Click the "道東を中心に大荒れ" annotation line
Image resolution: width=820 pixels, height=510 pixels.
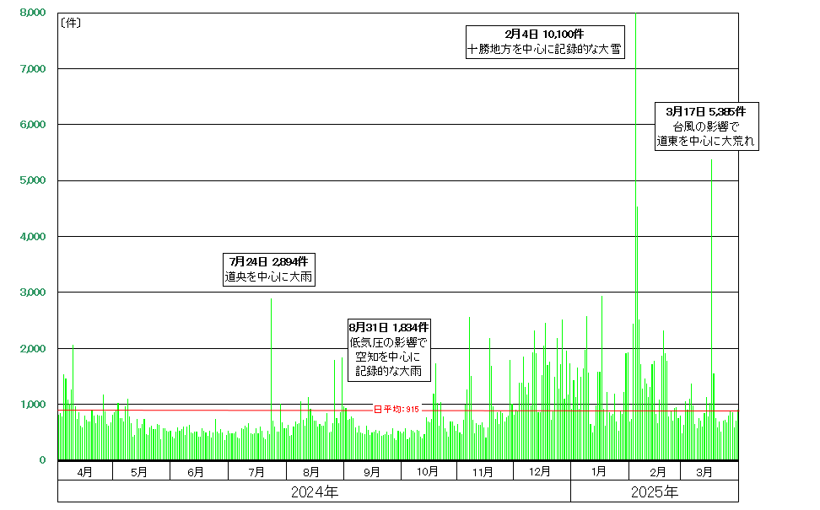[706, 141]
